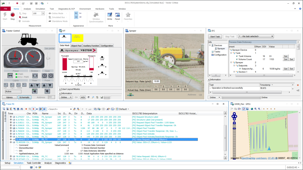Click Get button for Tank Volume

[x=285, y=56]
